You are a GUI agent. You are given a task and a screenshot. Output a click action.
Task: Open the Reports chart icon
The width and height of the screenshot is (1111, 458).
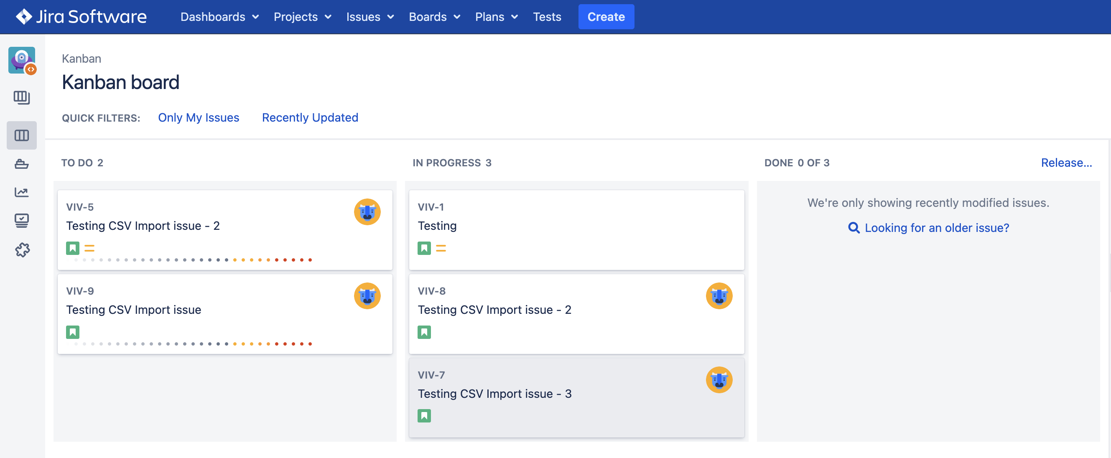pos(22,192)
